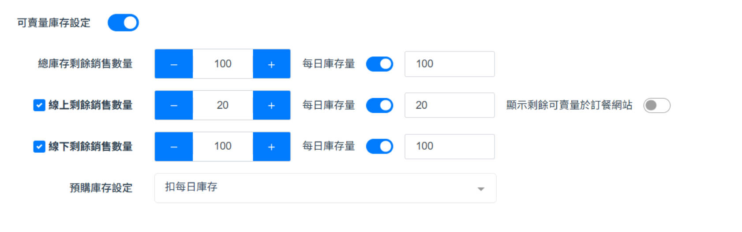Focus 總庫存 daily stock input showing 100
The height and width of the screenshot is (232, 742).
(x=449, y=64)
